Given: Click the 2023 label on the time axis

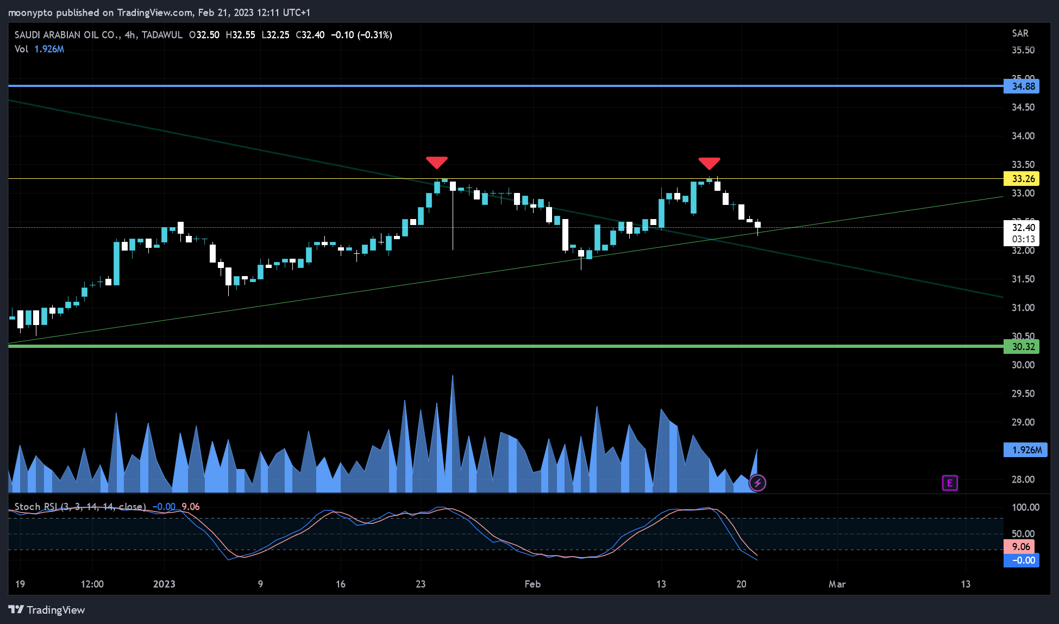Looking at the screenshot, I should [x=164, y=584].
